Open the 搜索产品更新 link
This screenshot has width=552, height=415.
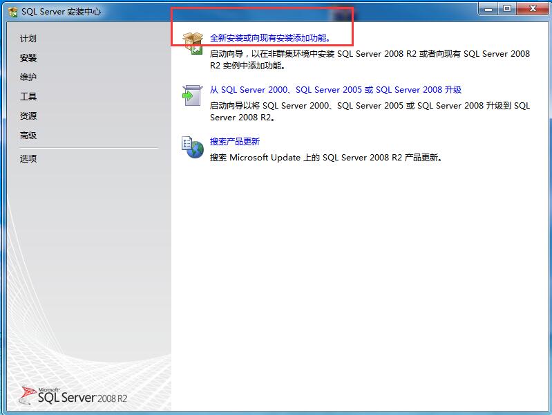click(x=235, y=141)
